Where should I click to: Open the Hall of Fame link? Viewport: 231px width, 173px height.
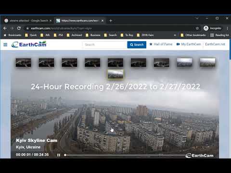click(x=161, y=44)
